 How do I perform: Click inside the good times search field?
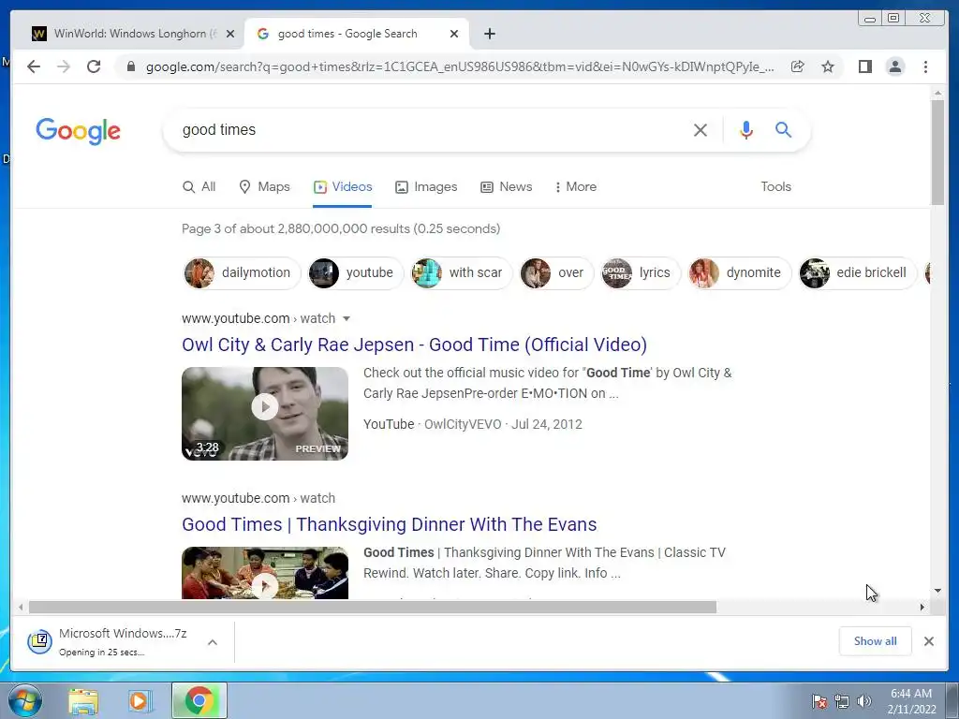click(x=428, y=129)
